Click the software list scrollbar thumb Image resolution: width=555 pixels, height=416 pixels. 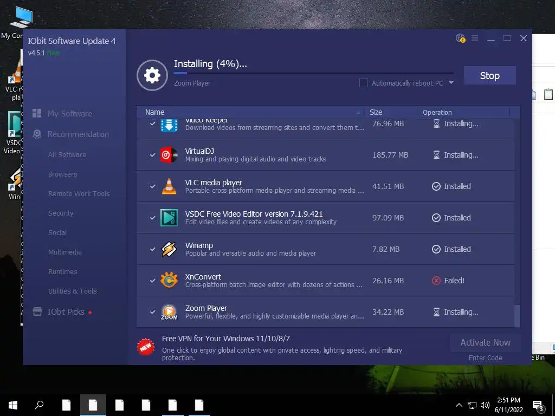click(517, 316)
